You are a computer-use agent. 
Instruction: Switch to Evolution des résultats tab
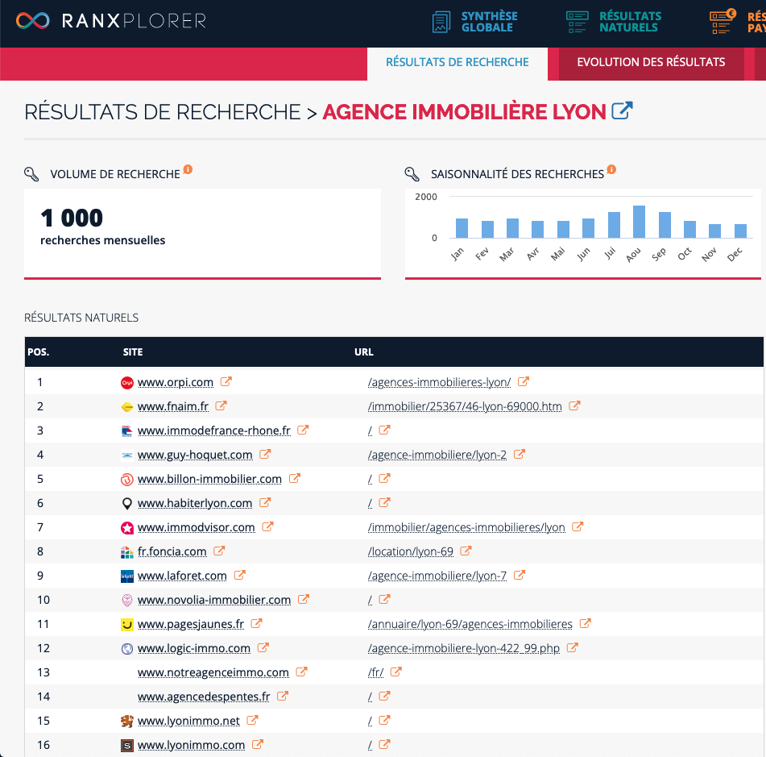(x=651, y=62)
